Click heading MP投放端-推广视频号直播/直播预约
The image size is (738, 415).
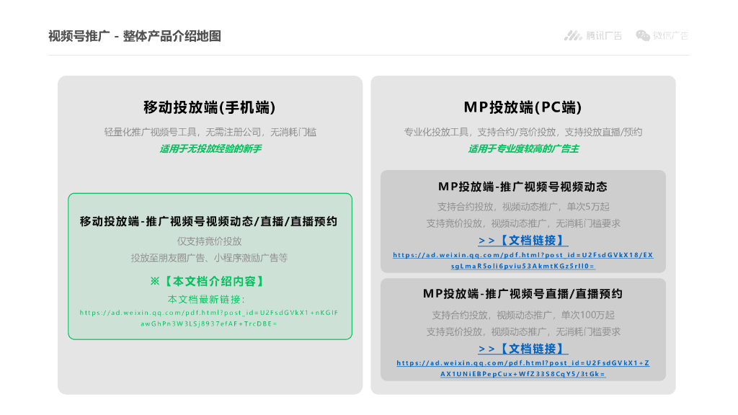(523, 294)
